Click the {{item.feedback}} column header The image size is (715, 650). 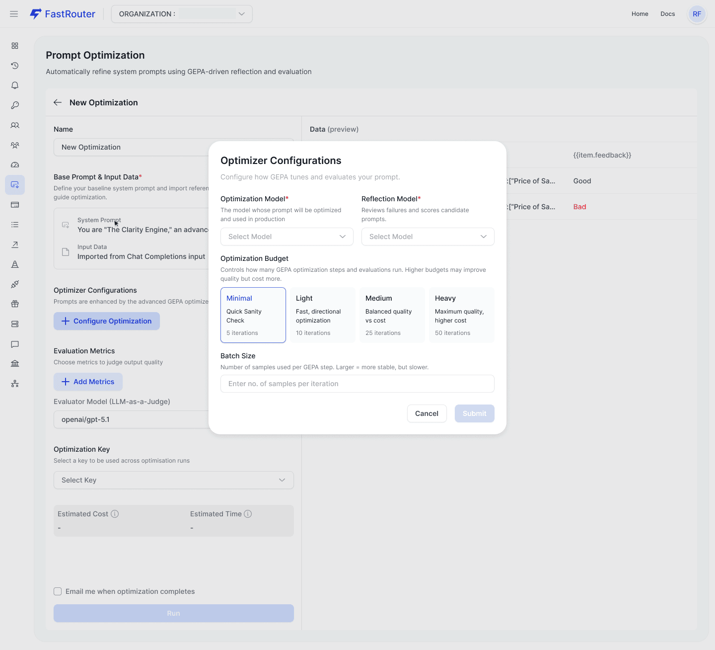602,155
